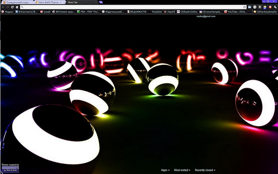Open the yellow-blue extension icon
The height and width of the screenshot is (174, 278).
[265, 7]
